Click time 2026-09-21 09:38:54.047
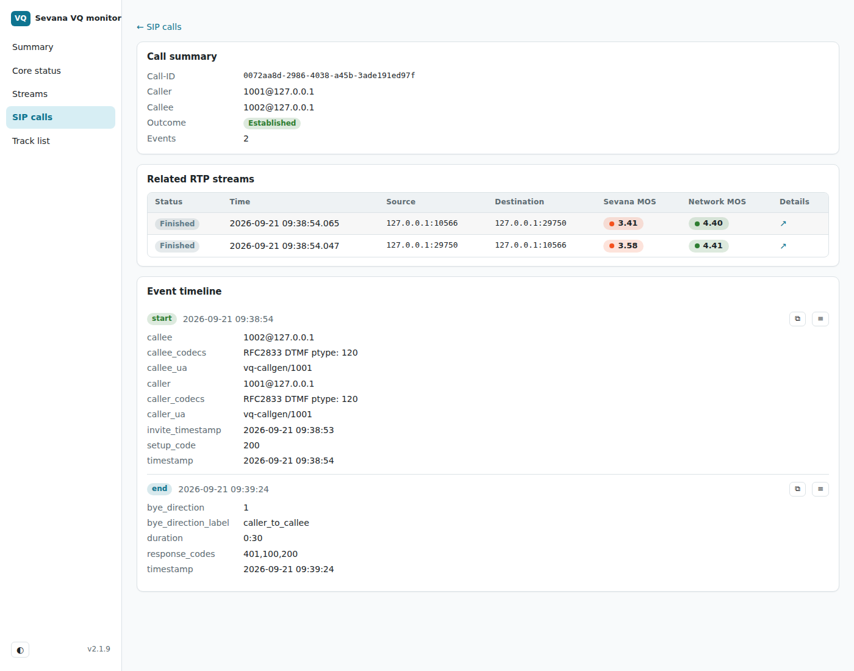The height and width of the screenshot is (671, 854). coord(284,246)
